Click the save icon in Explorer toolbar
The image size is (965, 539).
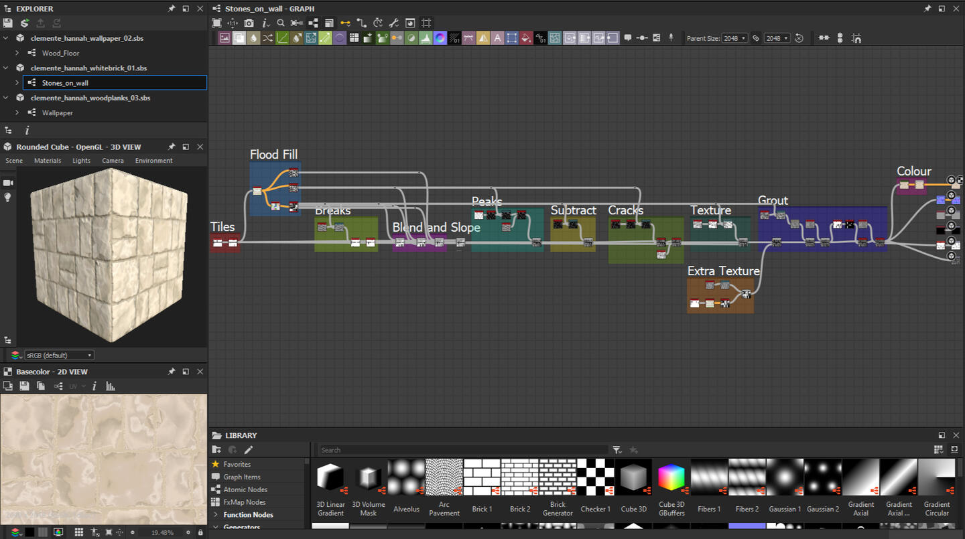pos(8,23)
